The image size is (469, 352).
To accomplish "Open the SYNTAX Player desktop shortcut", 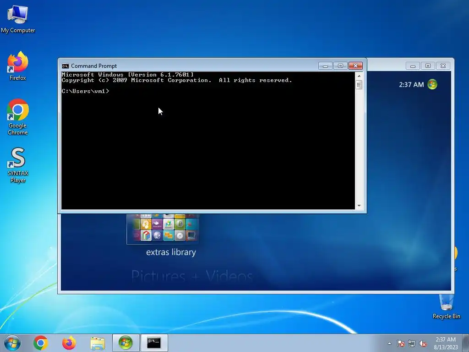I will tap(18, 165).
